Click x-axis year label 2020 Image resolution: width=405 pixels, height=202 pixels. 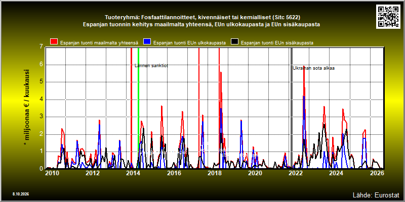(x=255, y=173)
